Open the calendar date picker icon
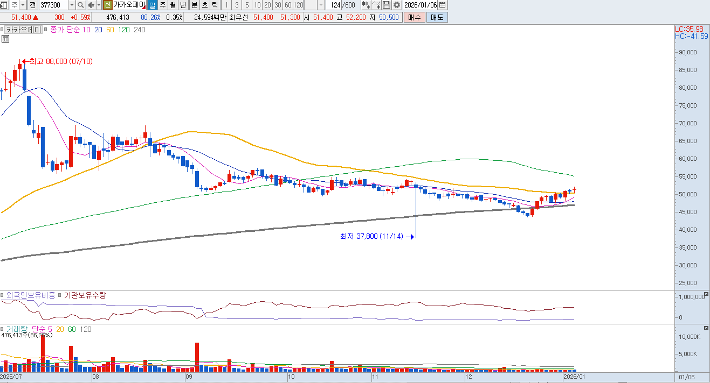The image size is (710, 383). (443, 5)
